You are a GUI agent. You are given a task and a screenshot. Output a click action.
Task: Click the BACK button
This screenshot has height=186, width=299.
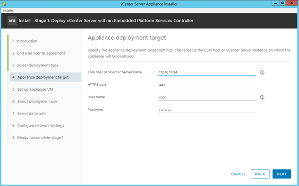click(x=260, y=174)
